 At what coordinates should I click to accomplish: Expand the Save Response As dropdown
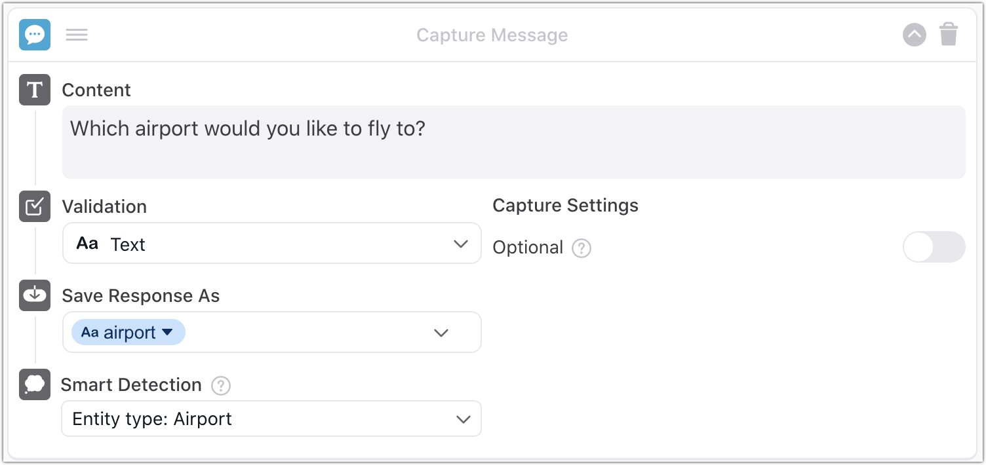(441, 333)
